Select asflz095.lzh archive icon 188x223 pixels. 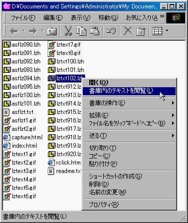coord(7,87)
